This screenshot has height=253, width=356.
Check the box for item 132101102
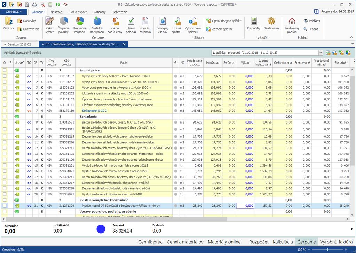click(5, 76)
